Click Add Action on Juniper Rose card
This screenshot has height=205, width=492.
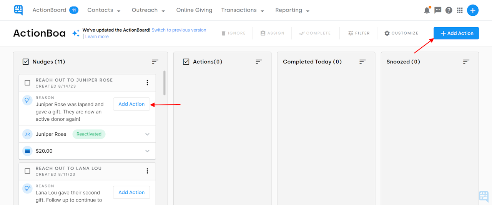[x=131, y=104]
